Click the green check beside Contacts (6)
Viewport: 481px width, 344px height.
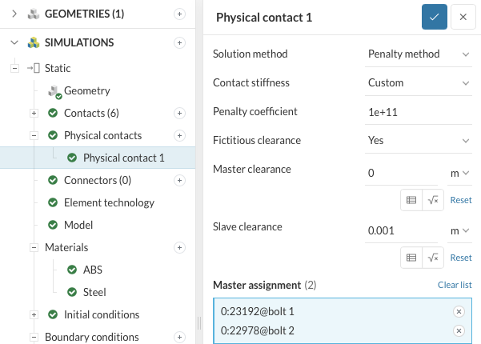[53, 113]
